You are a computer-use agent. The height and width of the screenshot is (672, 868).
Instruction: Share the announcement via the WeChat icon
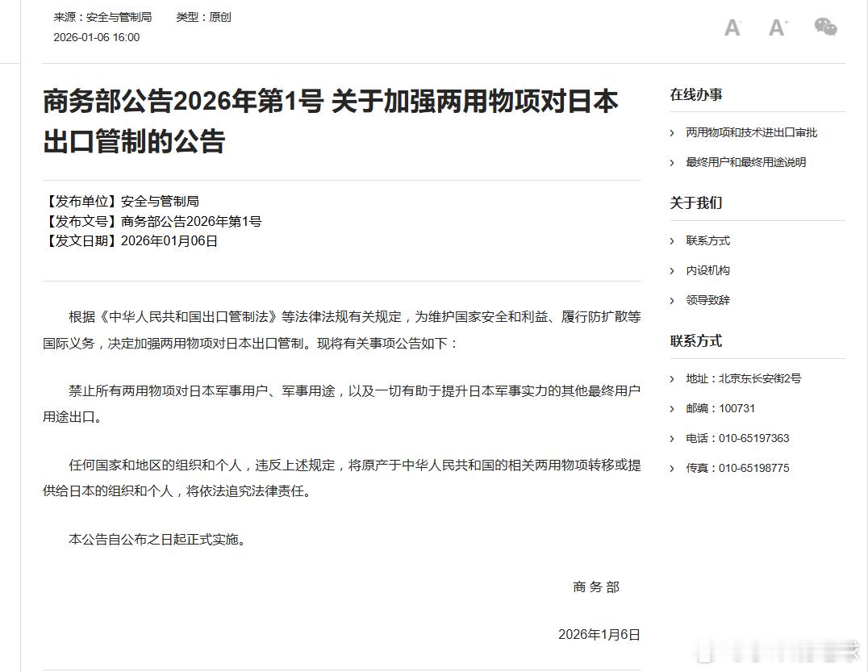pos(825,27)
